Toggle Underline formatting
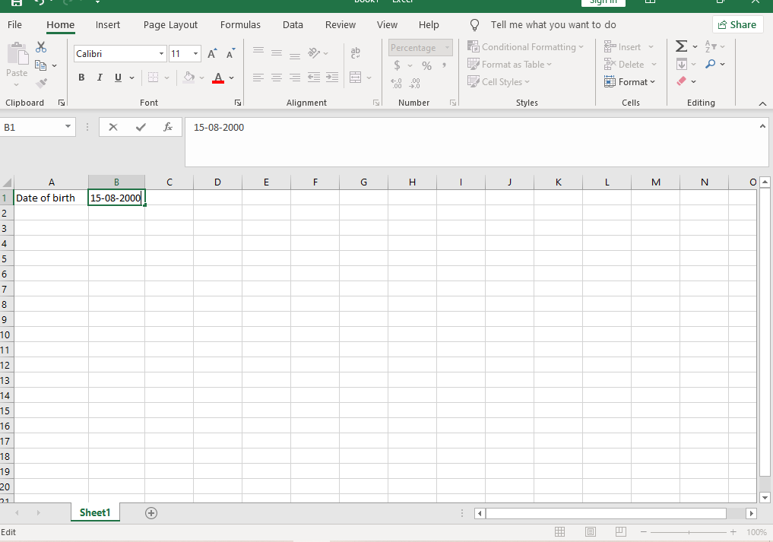773x542 pixels. (118, 78)
